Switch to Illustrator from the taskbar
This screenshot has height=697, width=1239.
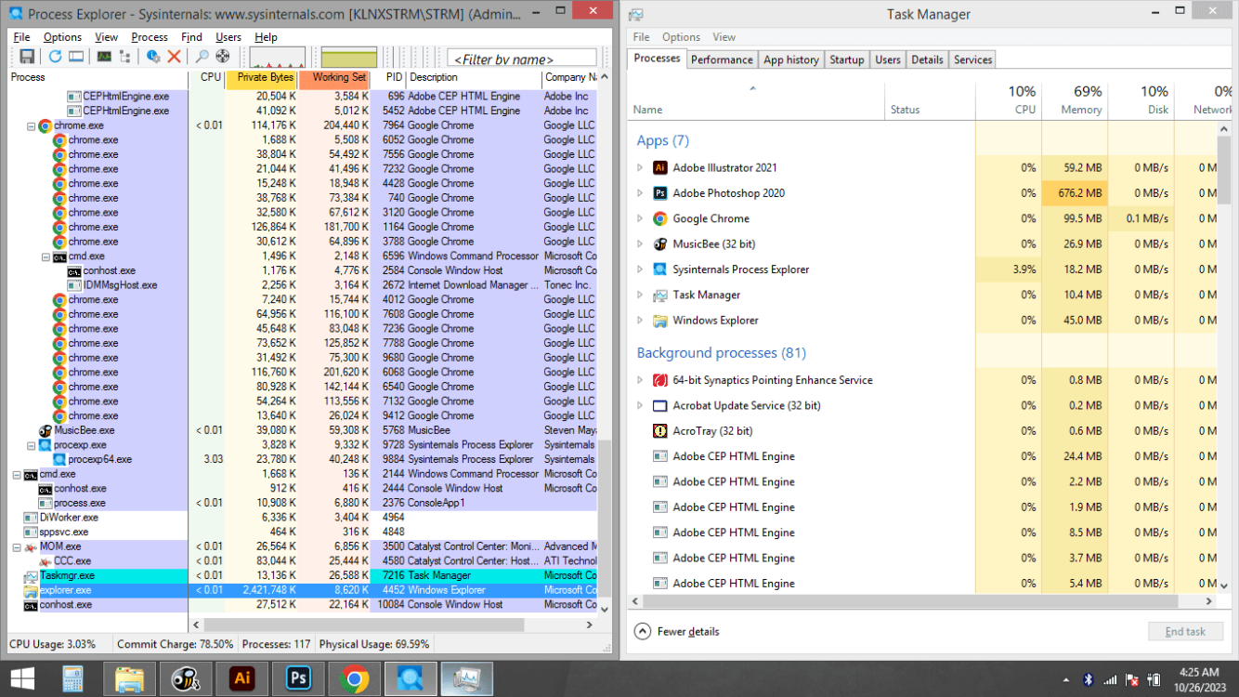click(x=242, y=678)
